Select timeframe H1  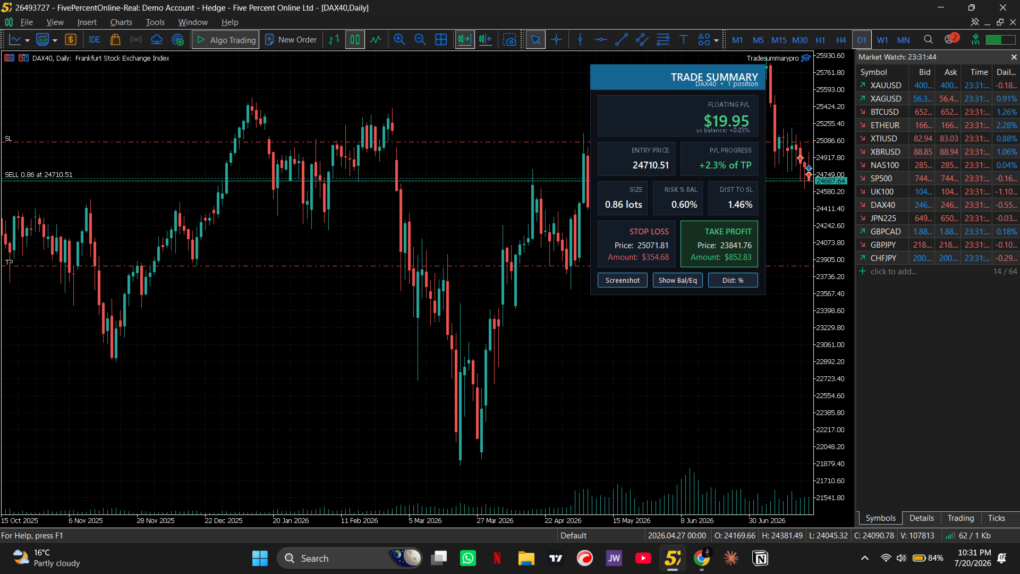click(x=820, y=40)
